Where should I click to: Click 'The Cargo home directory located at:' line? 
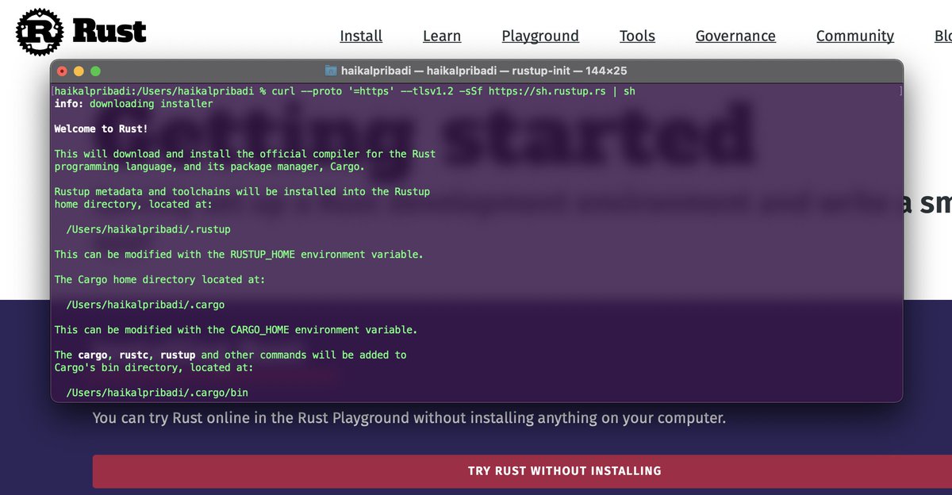point(159,279)
